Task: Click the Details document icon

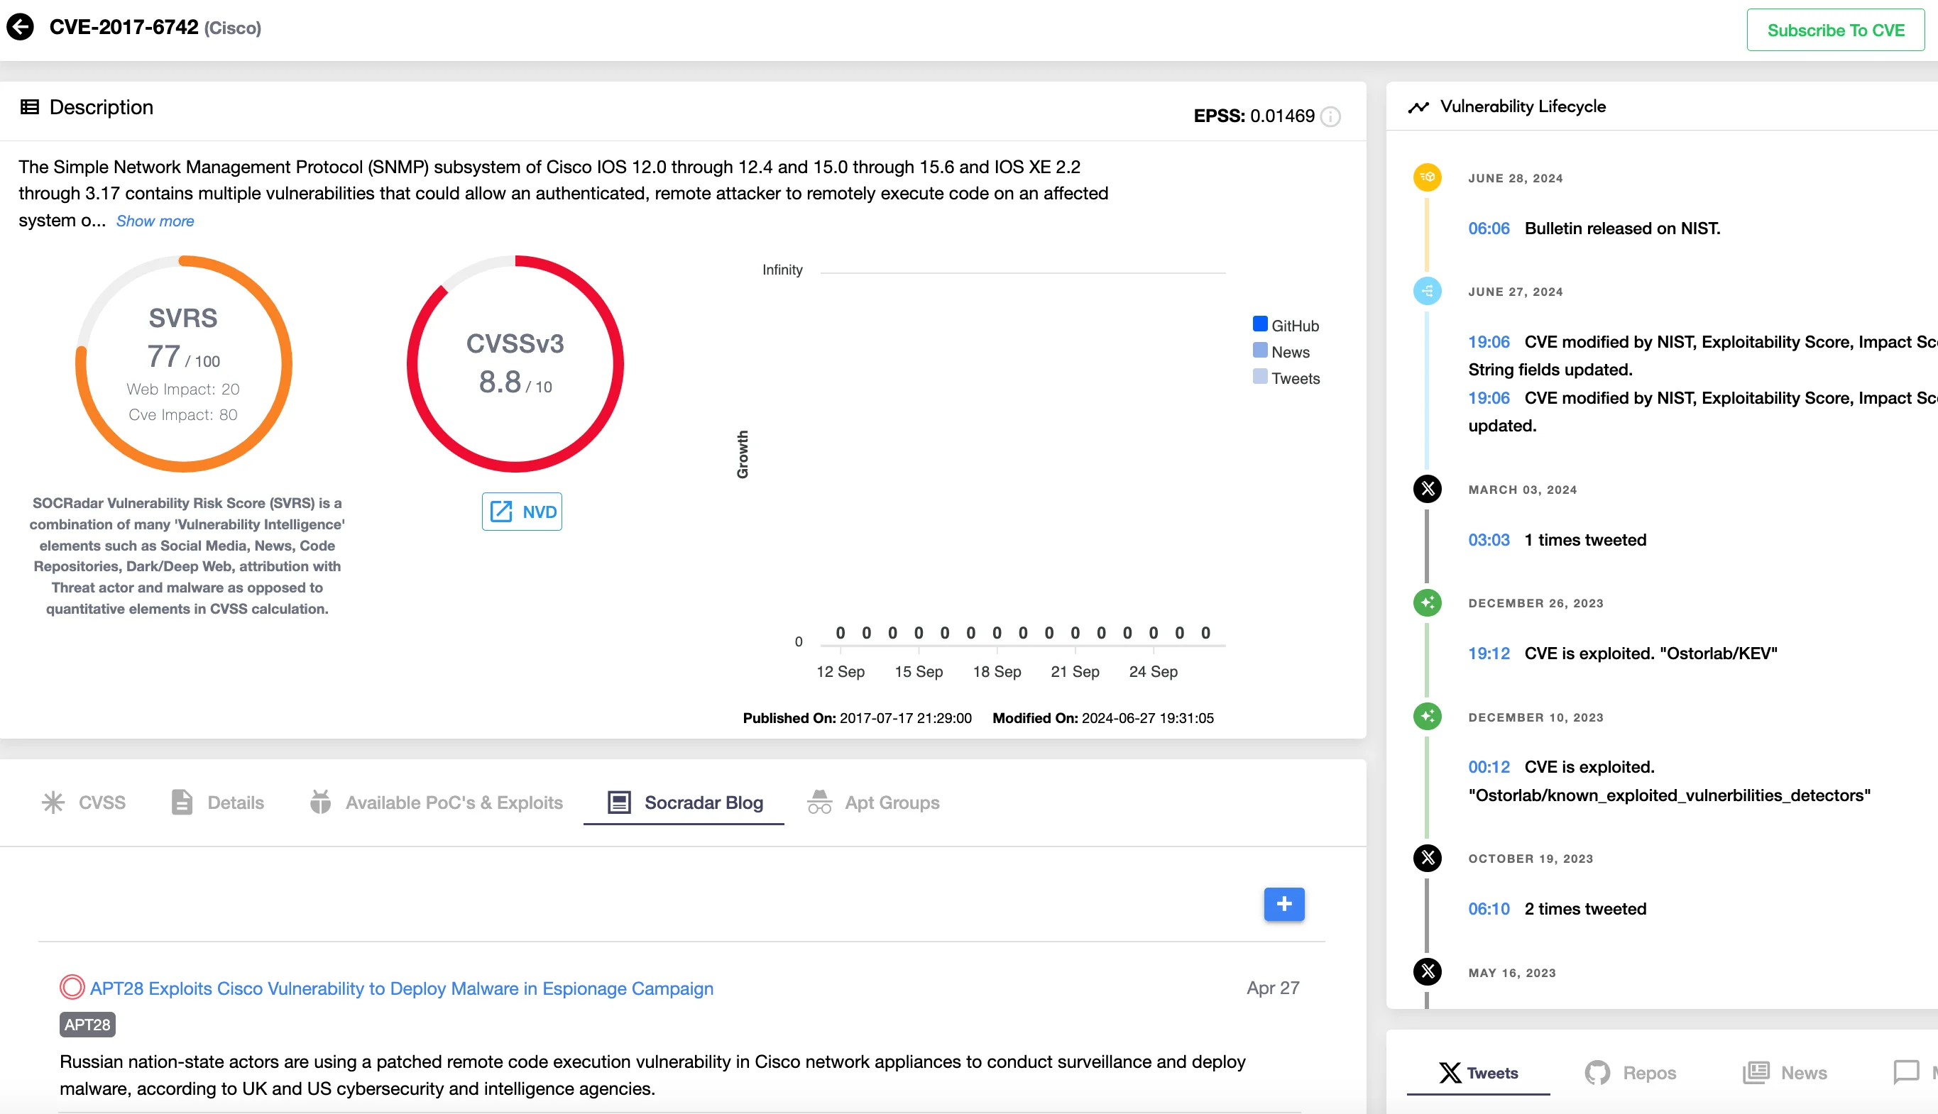Action: pos(182,803)
